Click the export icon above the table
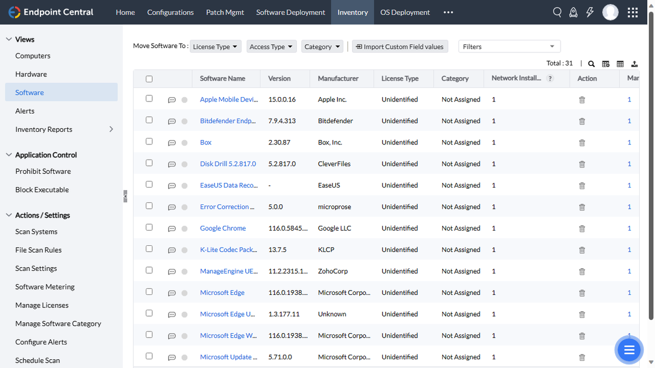The height and width of the screenshot is (368, 655). click(x=634, y=64)
